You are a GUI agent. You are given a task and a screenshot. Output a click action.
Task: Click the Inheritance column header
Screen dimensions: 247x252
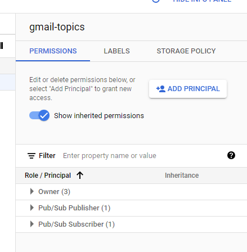pyautogui.click(x=182, y=175)
